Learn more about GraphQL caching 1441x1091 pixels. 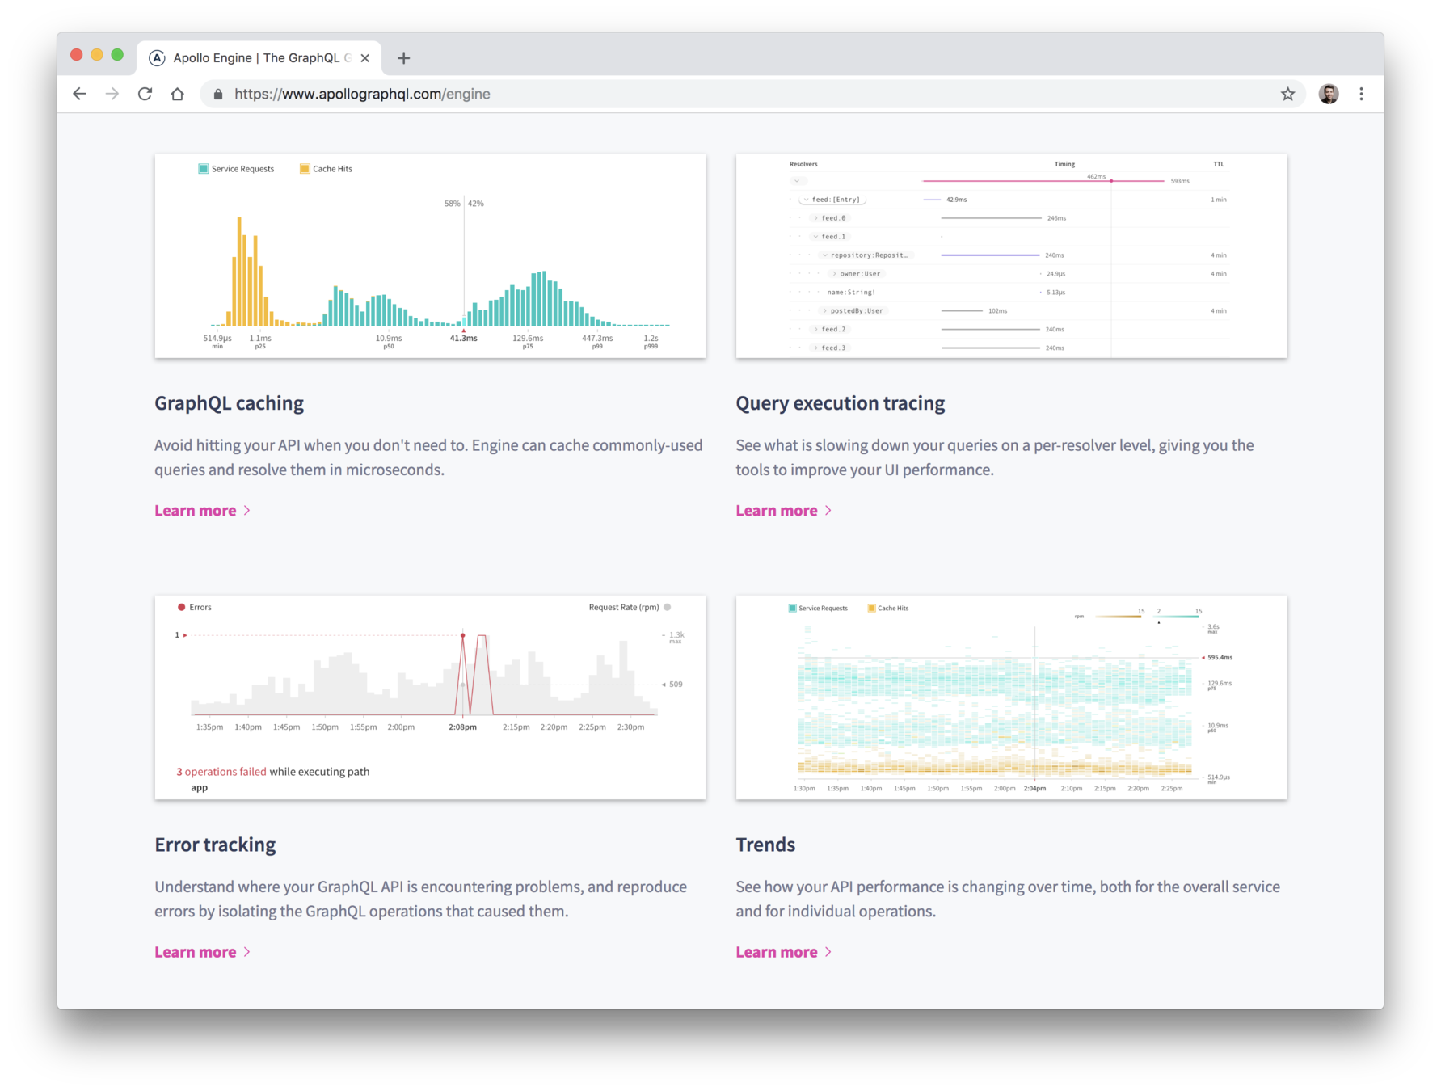tap(203, 511)
